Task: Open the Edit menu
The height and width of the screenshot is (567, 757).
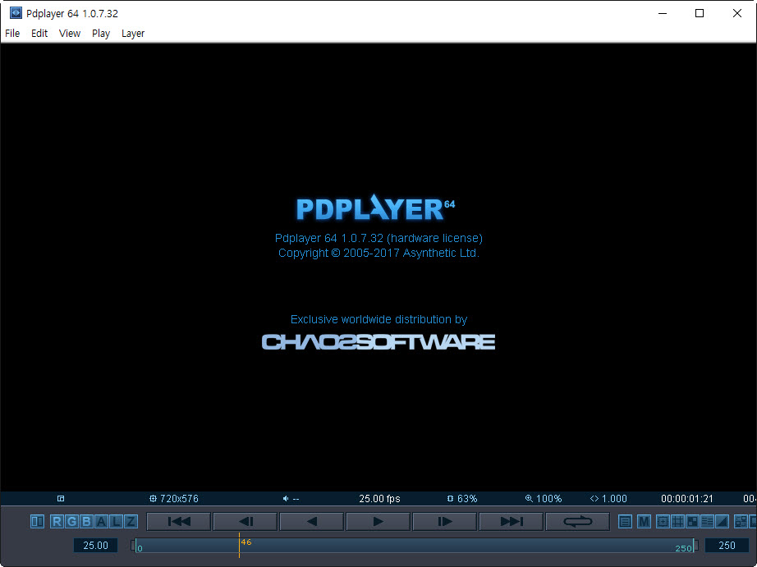Action: coord(39,34)
